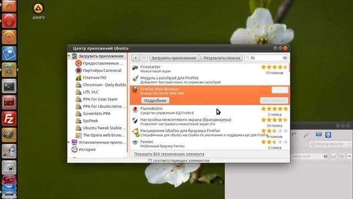
Task: Select the Firestarter result row title
Action: click(150, 67)
